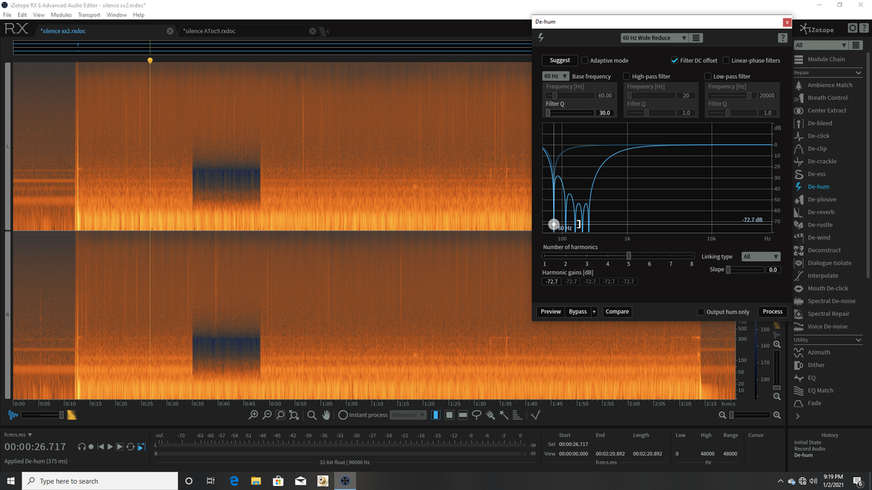Check Output hum only
The image size is (872, 490).
(701, 312)
